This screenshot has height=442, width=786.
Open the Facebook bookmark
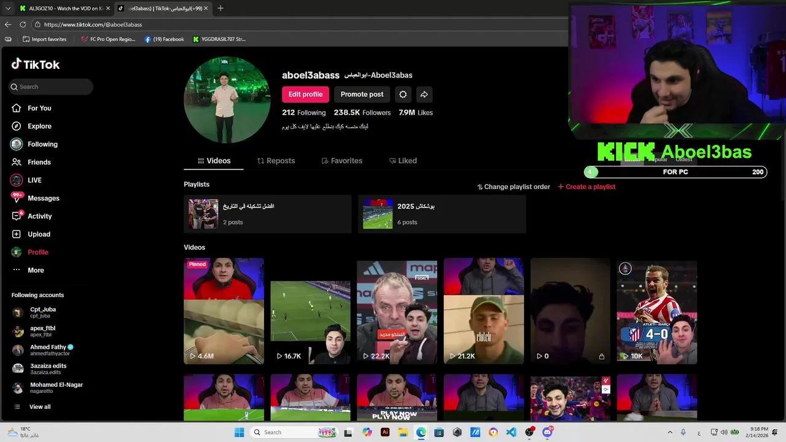tap(165, 39)
